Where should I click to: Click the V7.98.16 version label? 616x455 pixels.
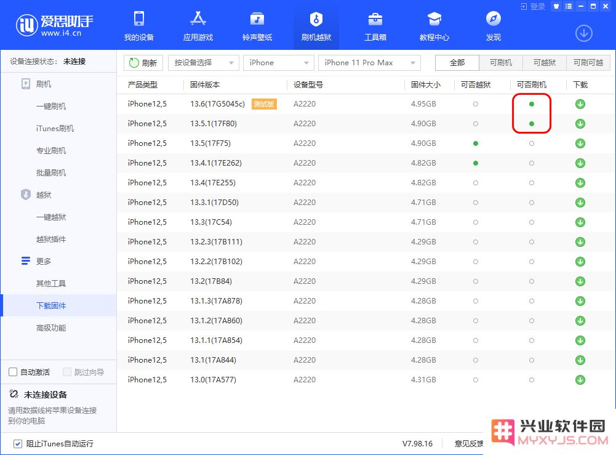(x=418, y=444)
